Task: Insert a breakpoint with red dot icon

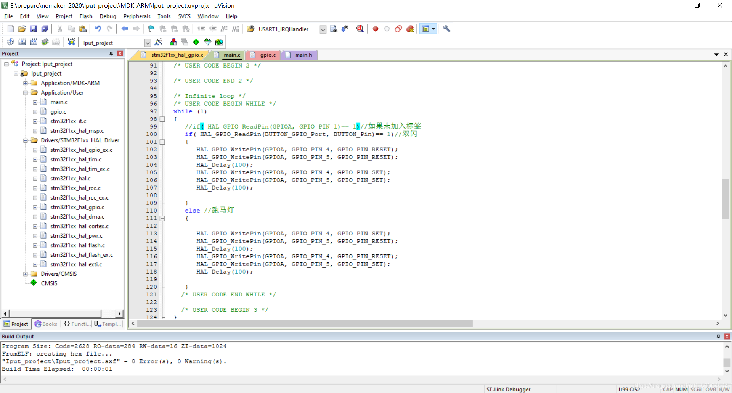Action: pos(376,29)
